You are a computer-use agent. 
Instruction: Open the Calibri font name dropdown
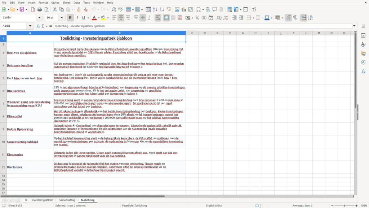(x=39, y=17)
